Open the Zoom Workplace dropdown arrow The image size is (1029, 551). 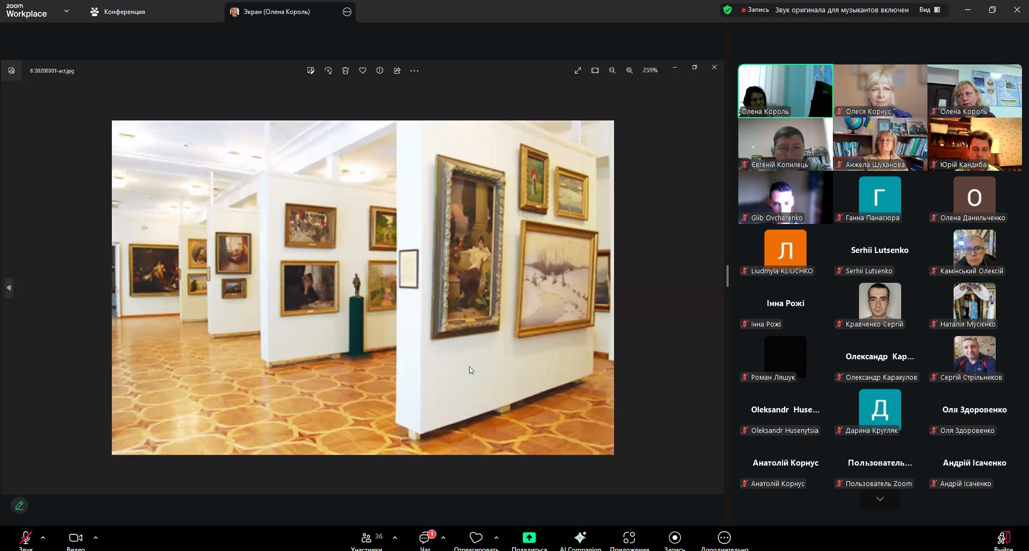(67, 11)
